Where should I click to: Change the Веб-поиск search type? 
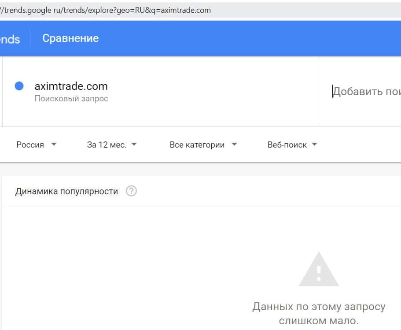coord(287,145)
